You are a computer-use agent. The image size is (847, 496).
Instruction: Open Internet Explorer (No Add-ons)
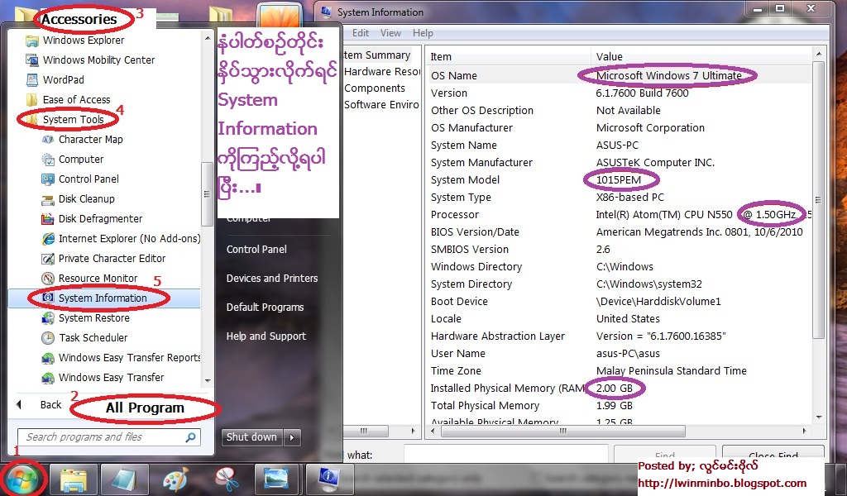point(121,239)
